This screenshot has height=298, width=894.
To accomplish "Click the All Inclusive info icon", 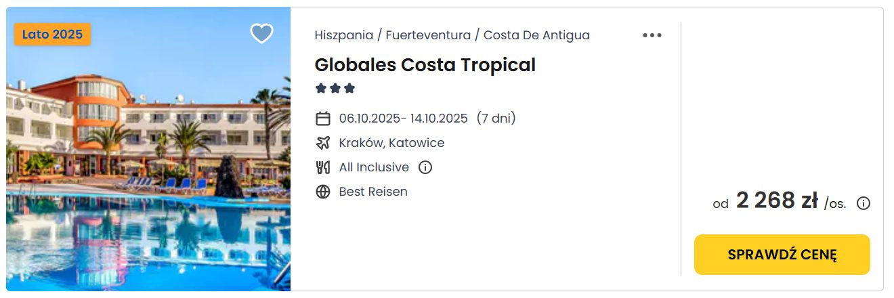I will pyautogui.click(x=425, y=167).
